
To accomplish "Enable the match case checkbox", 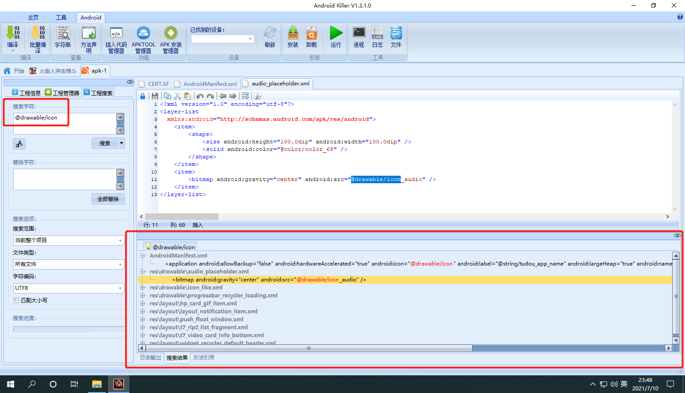I will click(x=16, y=300).
